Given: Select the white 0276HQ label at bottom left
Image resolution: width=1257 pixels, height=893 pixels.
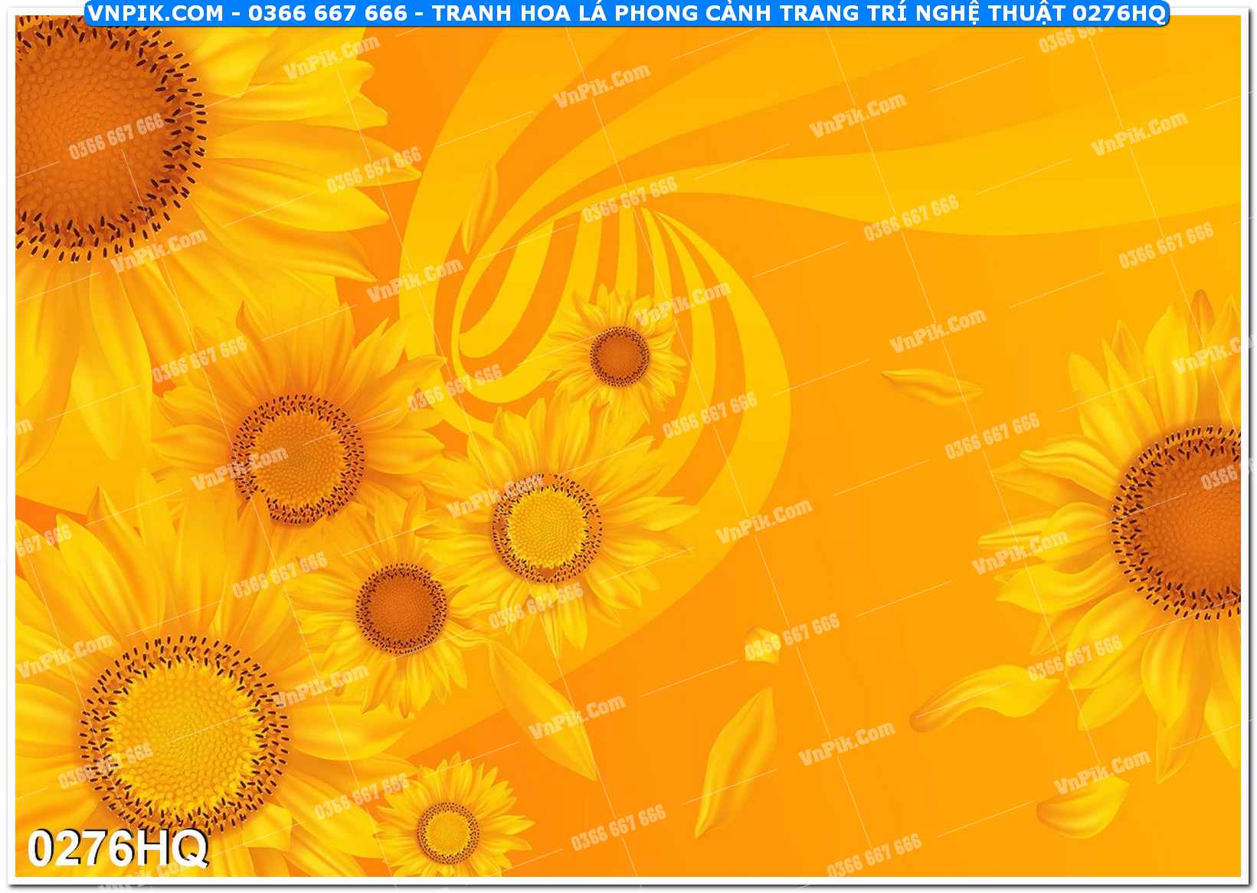Looking at the screenshot, I should [117, 849].
